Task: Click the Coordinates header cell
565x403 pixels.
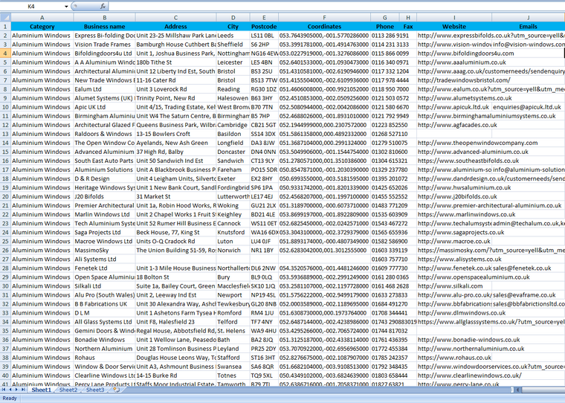Action: coord(324,26)
